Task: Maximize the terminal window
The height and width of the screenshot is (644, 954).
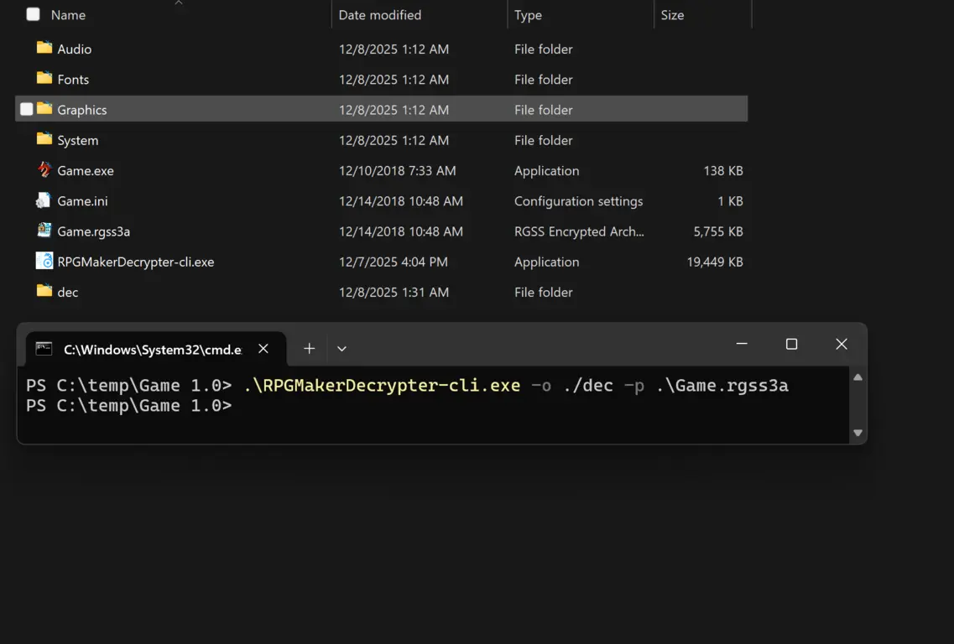Action: (791, 344)
